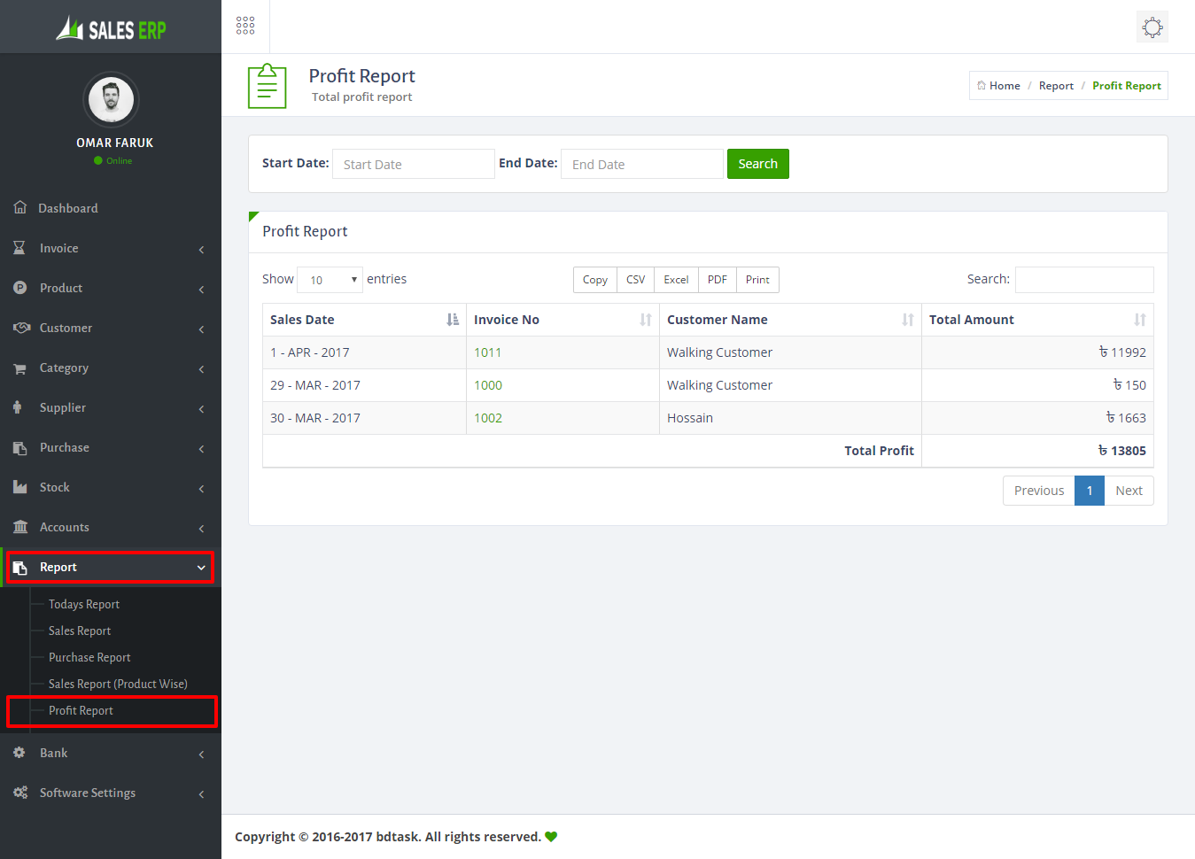Click the Stock chart icon in sidebar
Image resolution: width=1195 pixels, height=859 pixels.
[20, 487]
